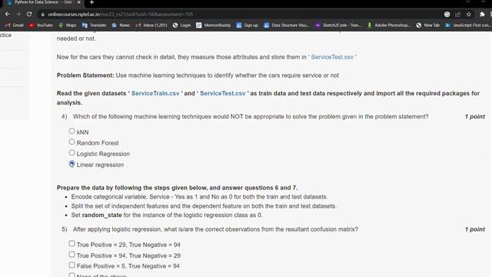Select the kNN radio option
Image resolution: width=492 pixels, height=277 pixels.
[x=71, y=131]
